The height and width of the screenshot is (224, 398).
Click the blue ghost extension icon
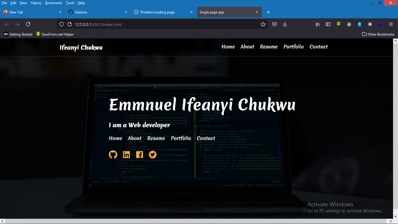tap(360, 24)
